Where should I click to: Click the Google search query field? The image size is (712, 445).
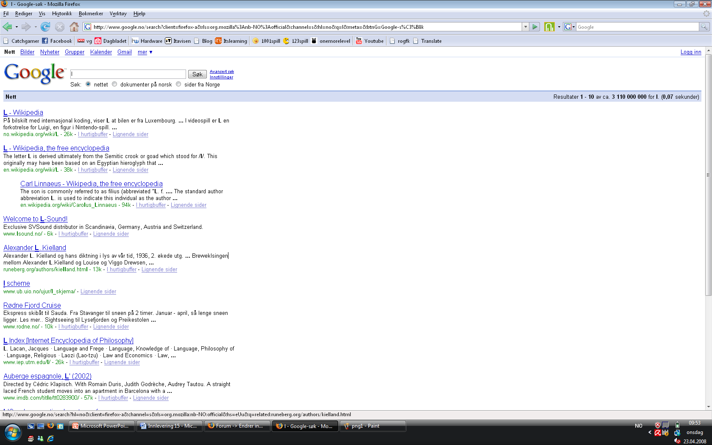pos(128,74)
